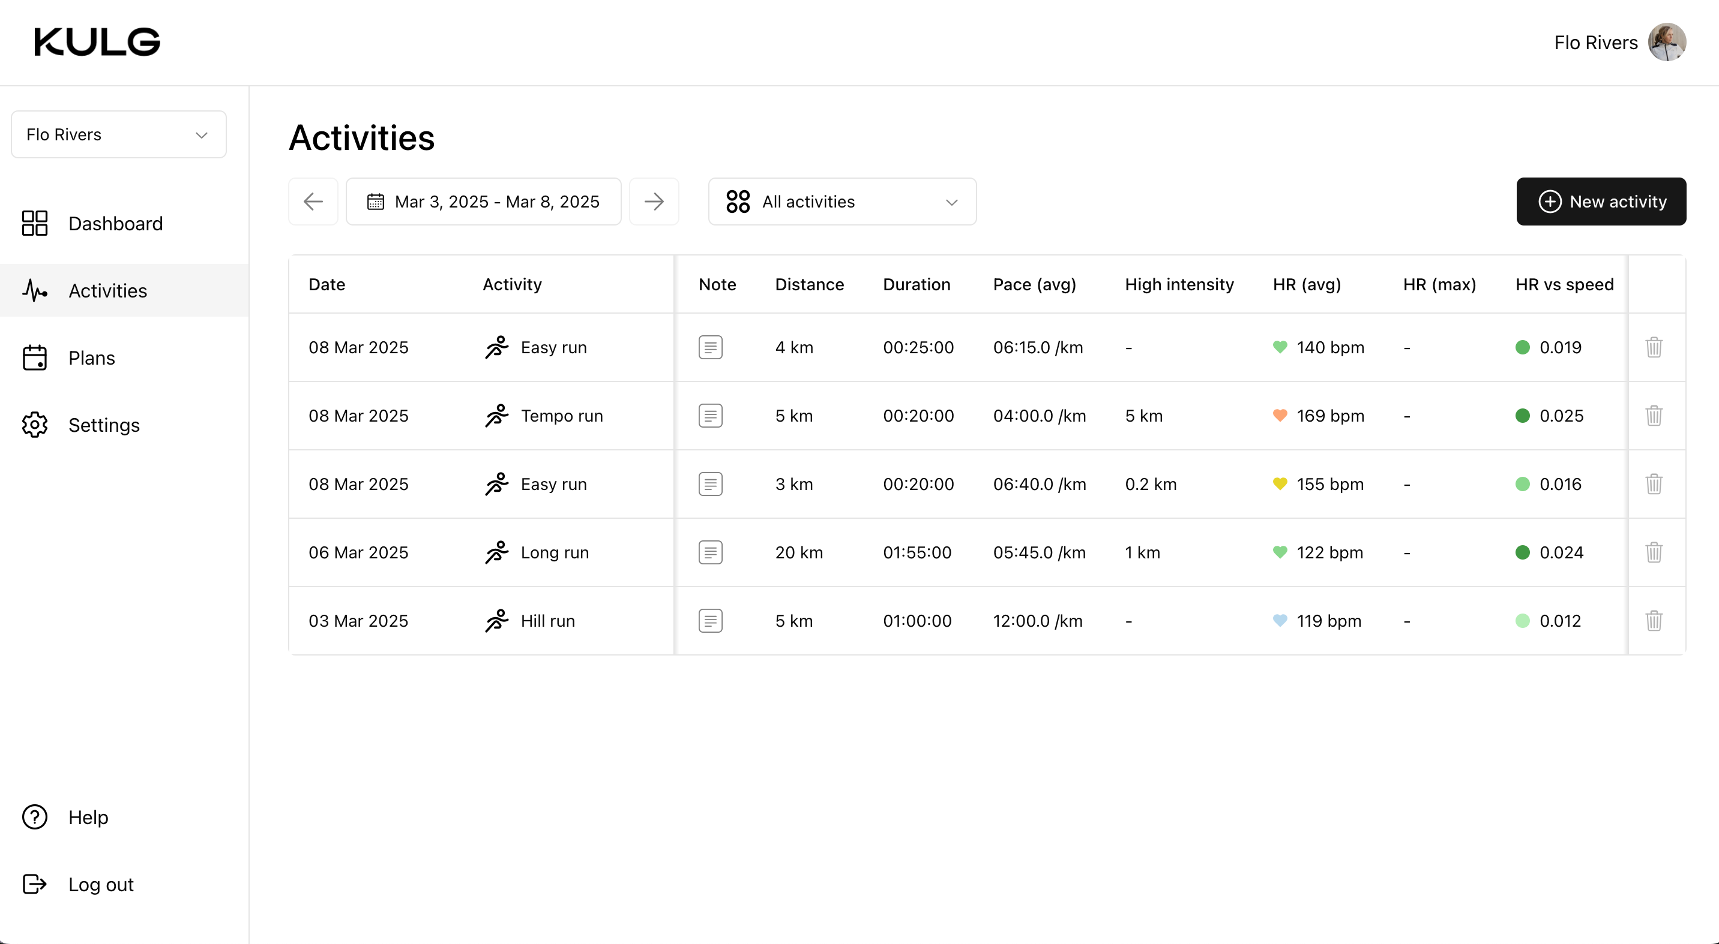This screenshot has width=1719, height=944.
Task: Click the calendar icon in date range
Action: pyautogui.click(x=376, y=202)
